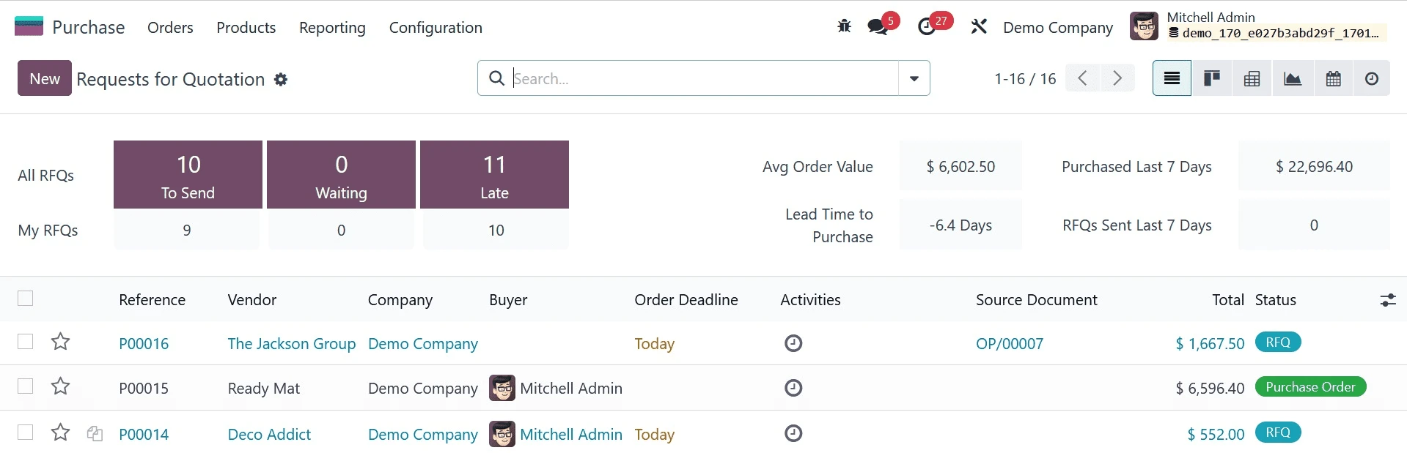Switch to activity view
Image resolution: width=1407 pixels, height=453 pixels.
point(1372,78)
